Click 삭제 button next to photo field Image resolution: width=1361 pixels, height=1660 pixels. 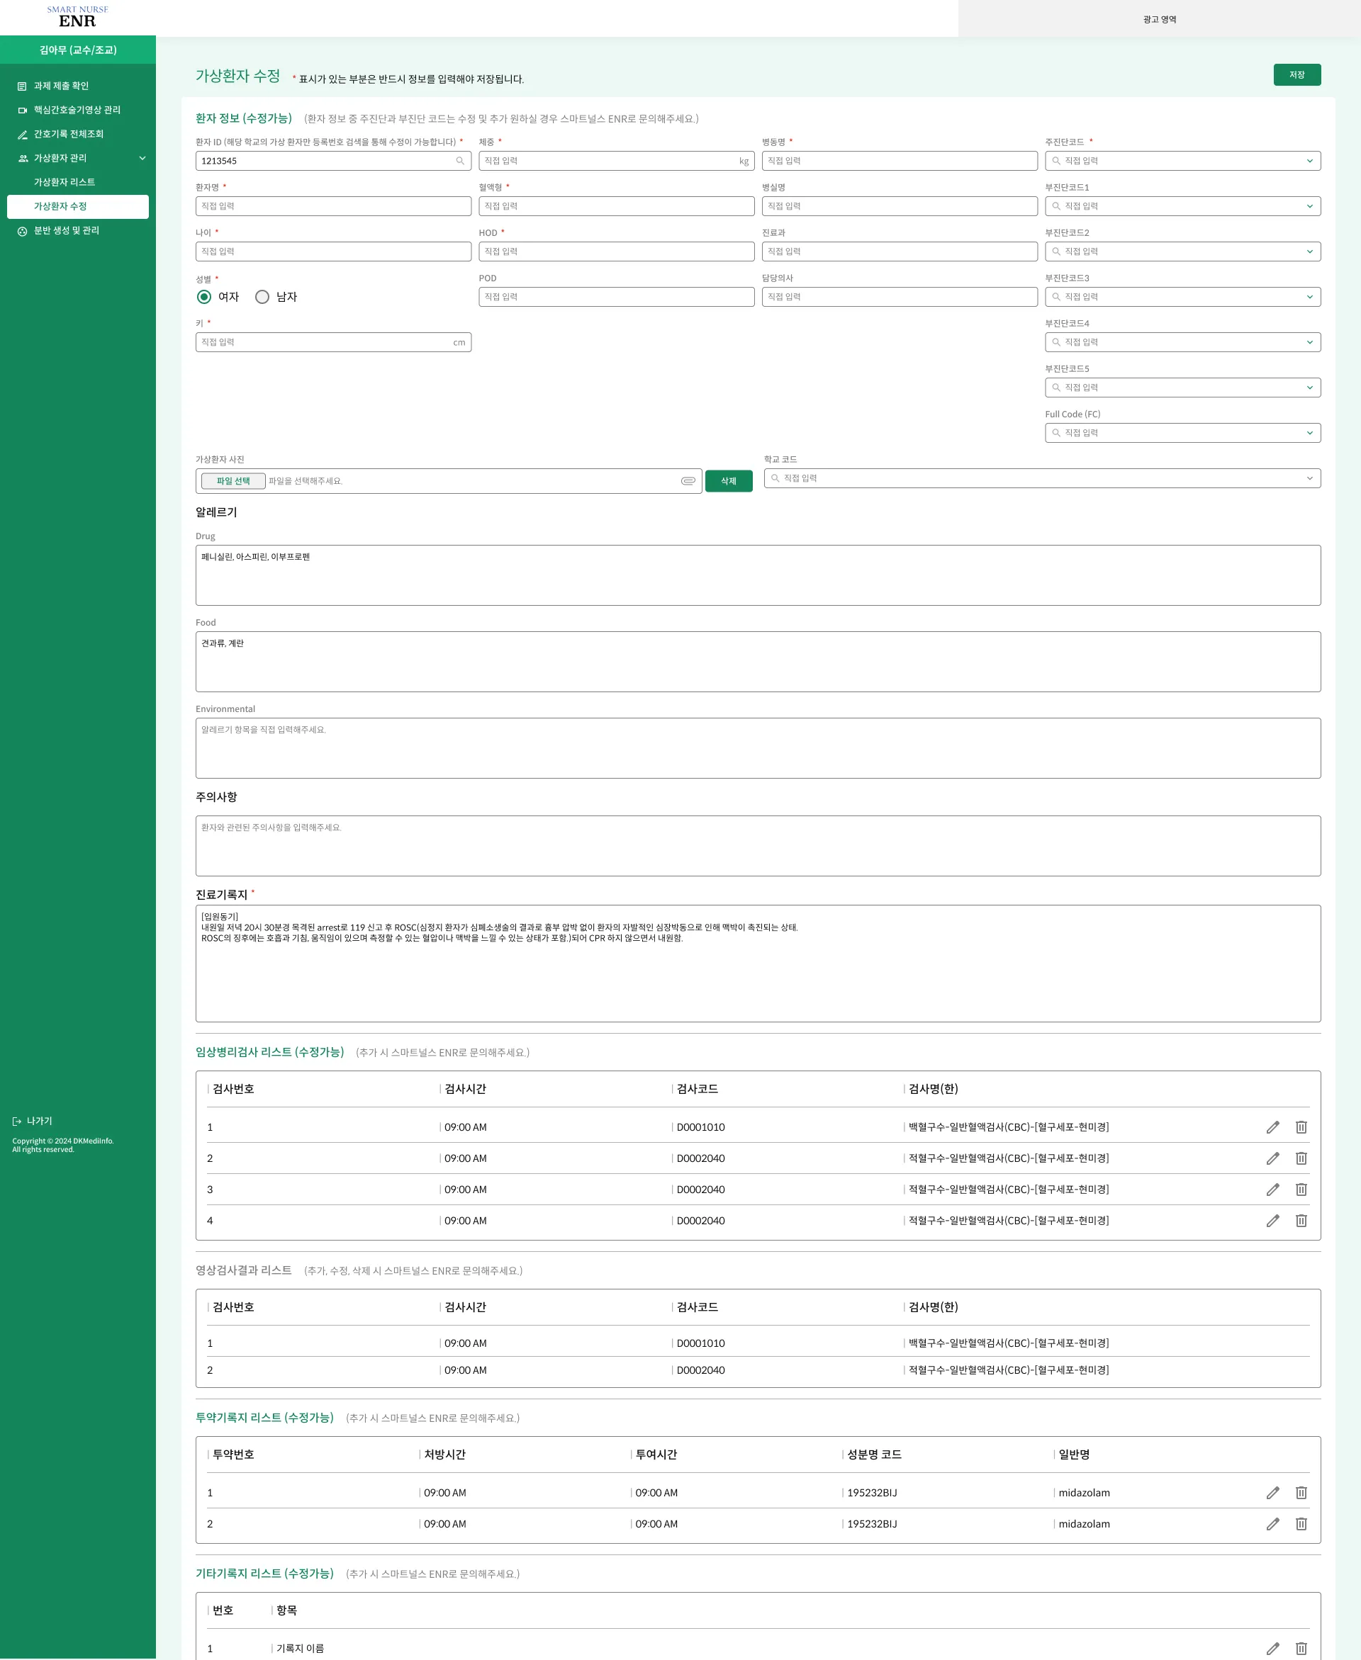[x=728, y=481]
